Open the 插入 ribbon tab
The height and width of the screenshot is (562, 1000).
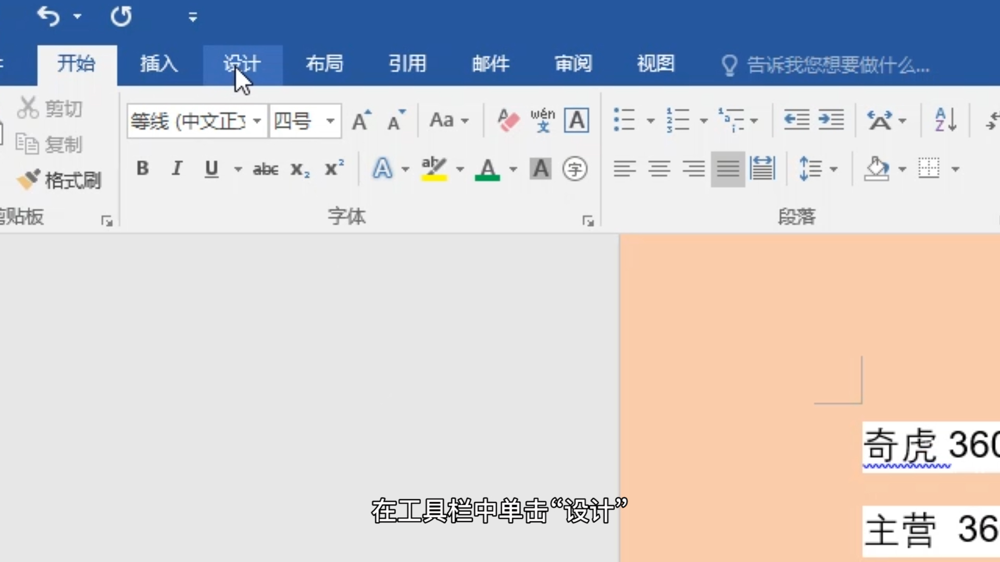pyautogui.click(x=159, y=64)
